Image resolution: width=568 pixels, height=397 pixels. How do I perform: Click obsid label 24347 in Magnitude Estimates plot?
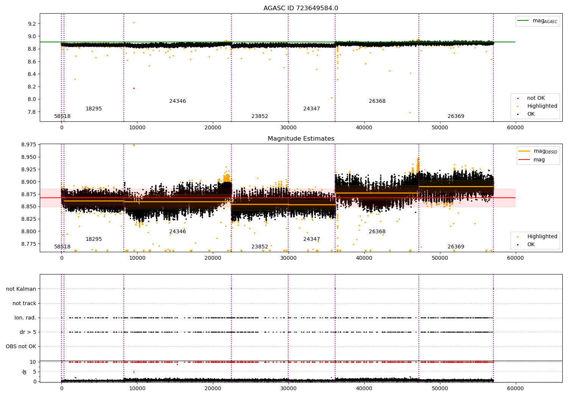(x=312, y=239)
